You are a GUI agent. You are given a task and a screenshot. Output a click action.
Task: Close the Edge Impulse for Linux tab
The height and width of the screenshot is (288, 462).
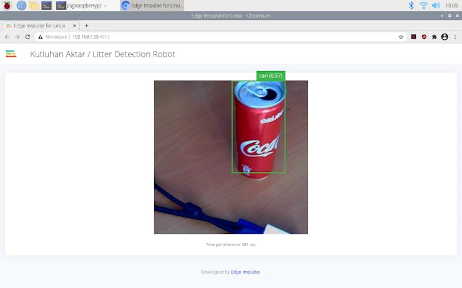[x=74, y=26]
